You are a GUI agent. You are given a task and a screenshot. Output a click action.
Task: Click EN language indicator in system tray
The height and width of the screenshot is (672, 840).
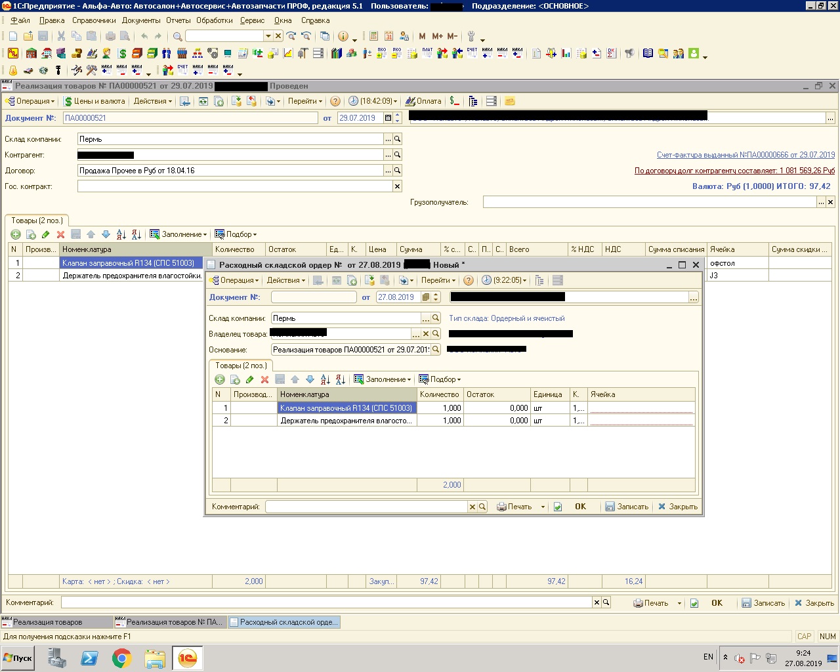(x=708, y=657)
